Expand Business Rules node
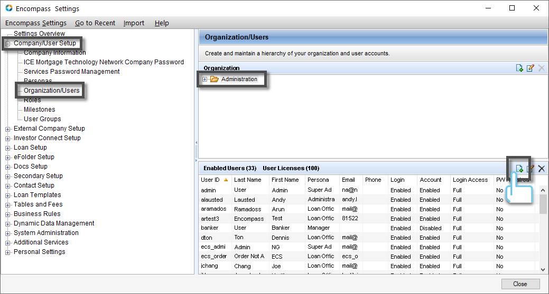Screen dimensions: 549x294 [8, 214]
